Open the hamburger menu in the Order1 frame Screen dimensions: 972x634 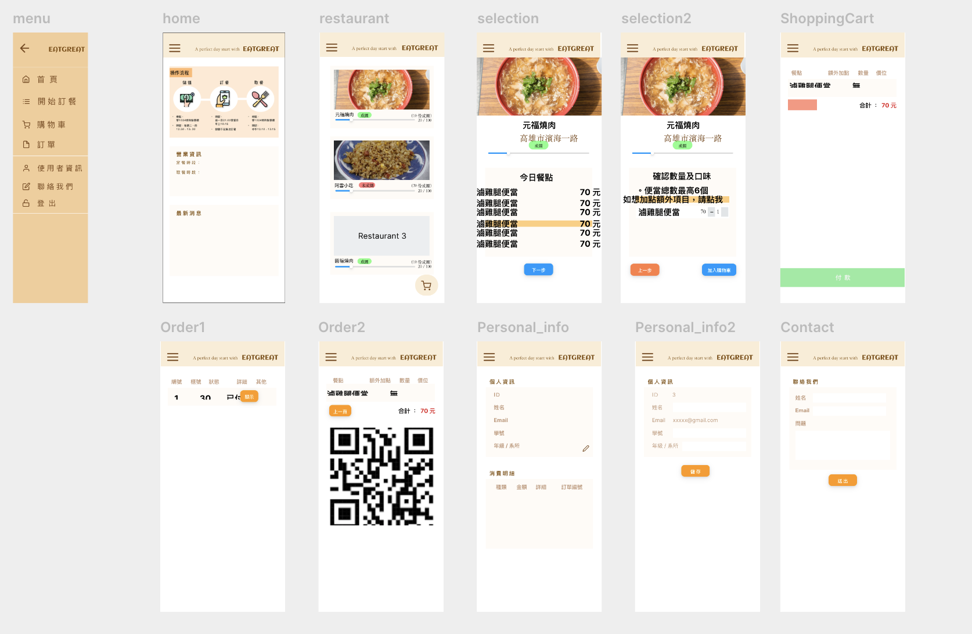coord(172,357)
